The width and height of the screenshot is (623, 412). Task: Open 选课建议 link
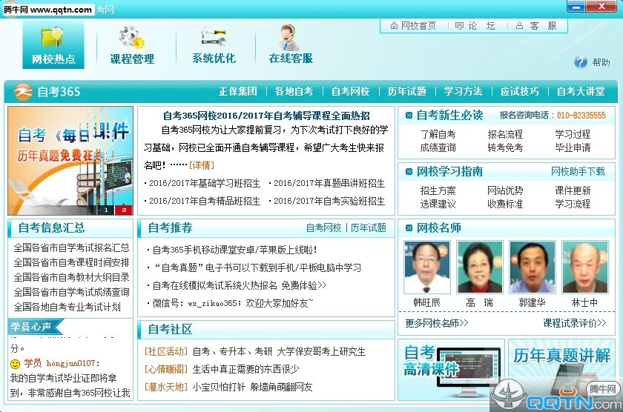pyautogui.click(x=438, y=204)
